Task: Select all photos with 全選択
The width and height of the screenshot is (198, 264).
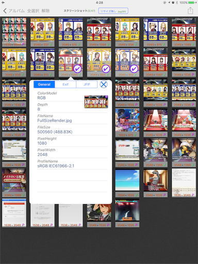Action: click(x=33, y=11)
